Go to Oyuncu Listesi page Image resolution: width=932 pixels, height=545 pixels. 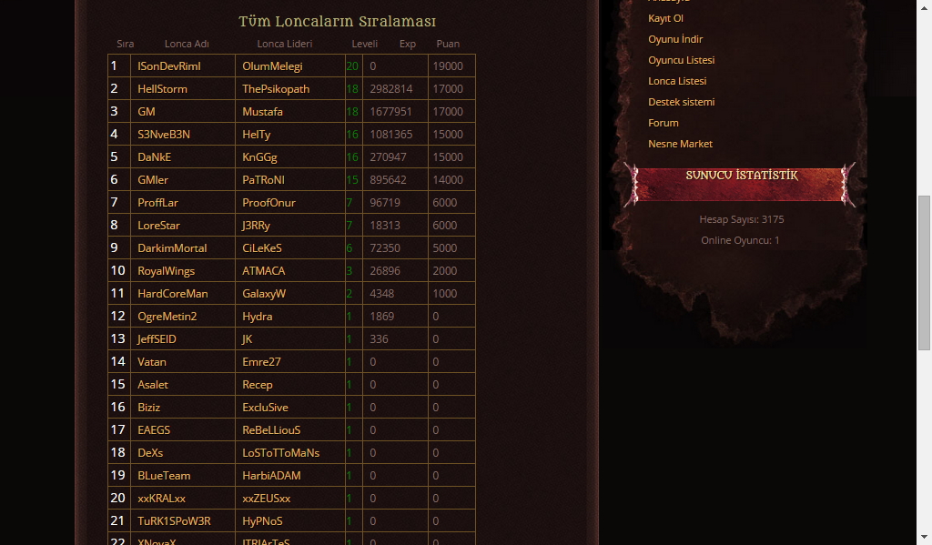click(x=681, y=60)
